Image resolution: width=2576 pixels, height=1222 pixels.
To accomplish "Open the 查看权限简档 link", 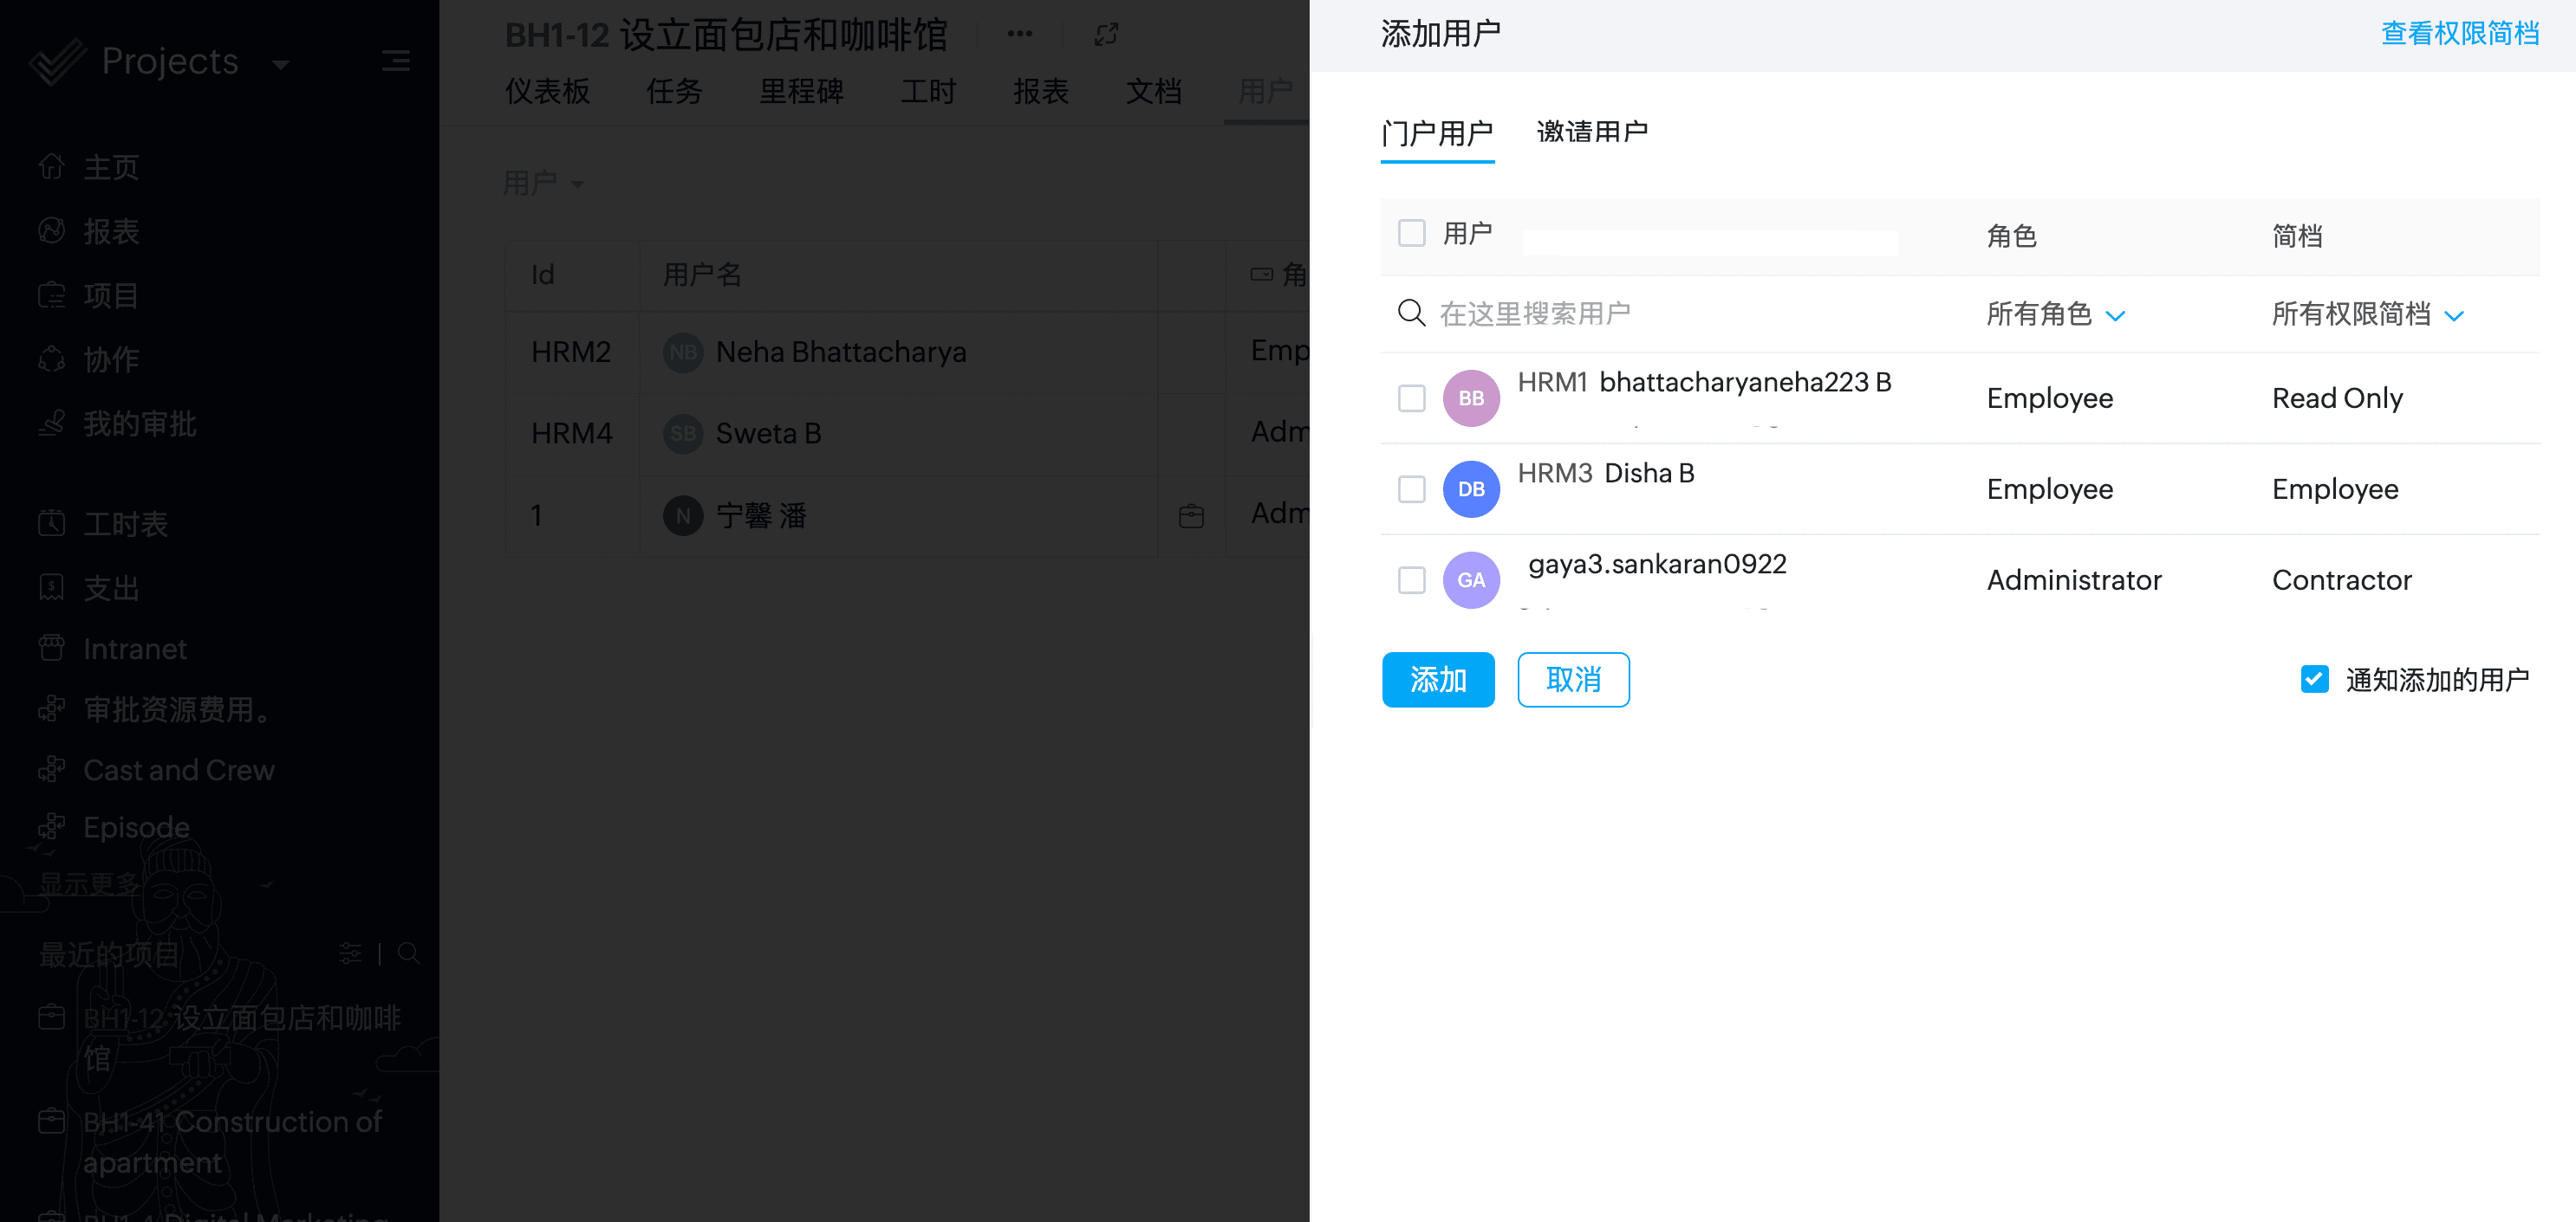I will [x=2459, y=34].
